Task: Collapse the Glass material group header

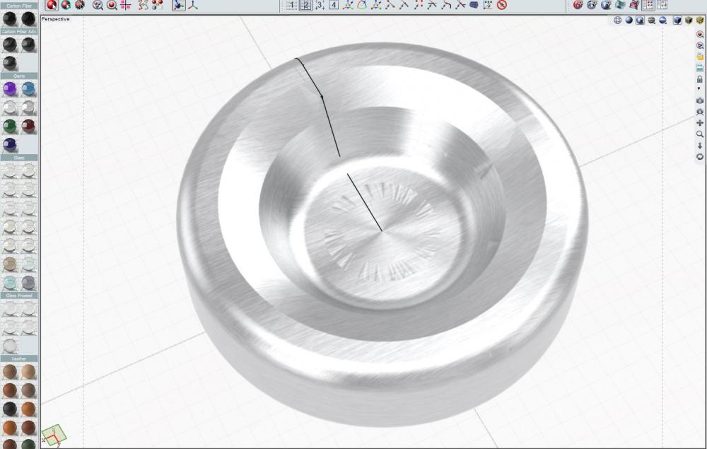Action: tap(19, 158)
